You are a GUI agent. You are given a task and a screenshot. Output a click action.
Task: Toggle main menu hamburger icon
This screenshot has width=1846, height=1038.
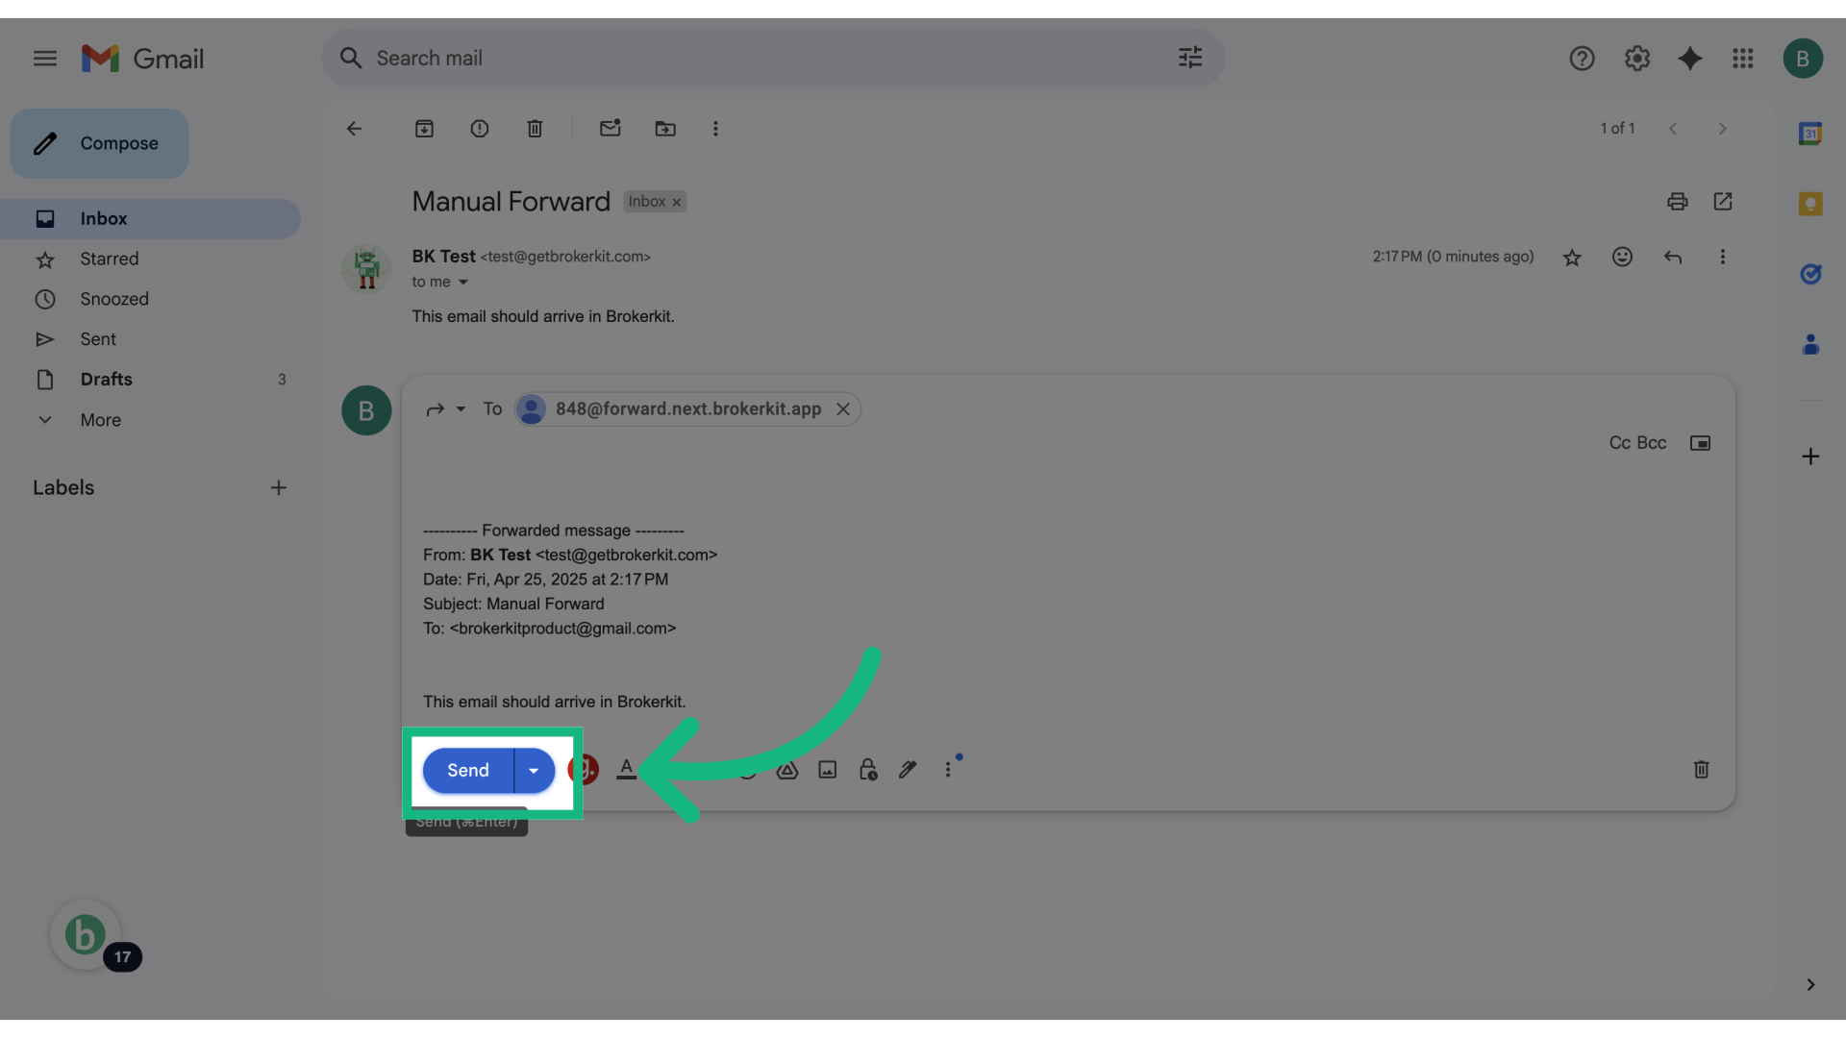pyautogui.click(x=45, y=59)
